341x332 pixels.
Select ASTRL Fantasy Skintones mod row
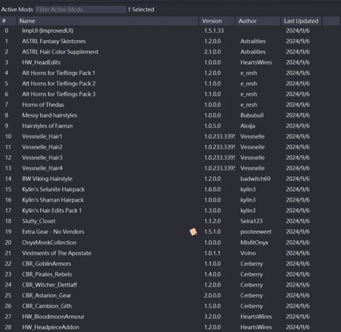54,41
